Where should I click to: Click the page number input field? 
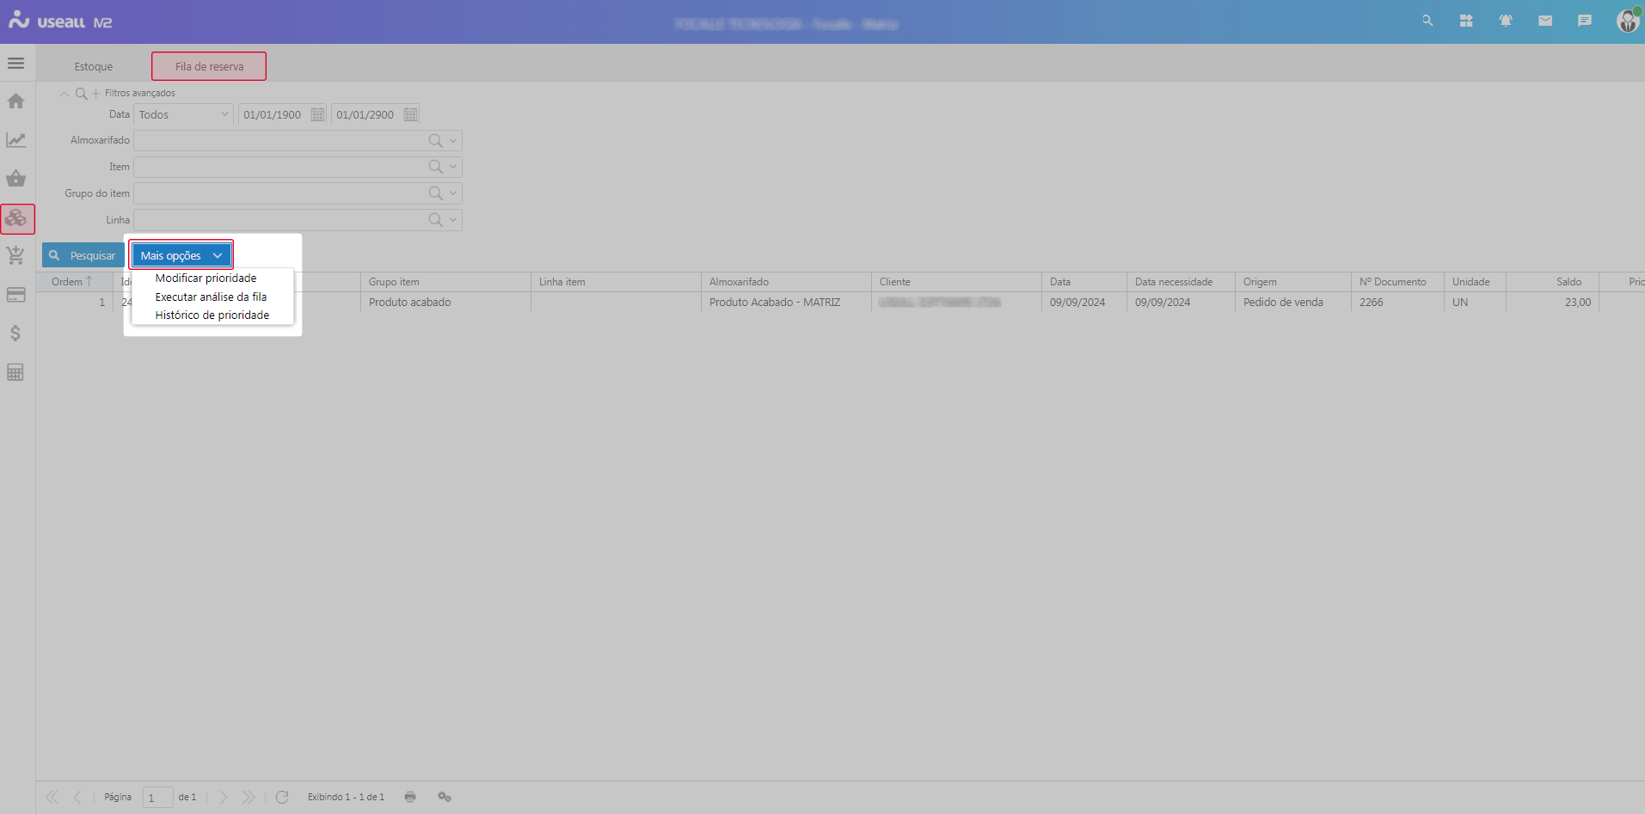157,798
